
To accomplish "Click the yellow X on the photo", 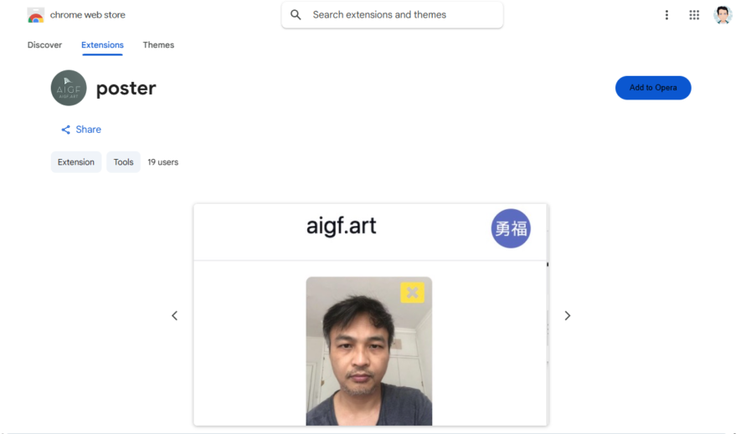I will tap(412, 293).
